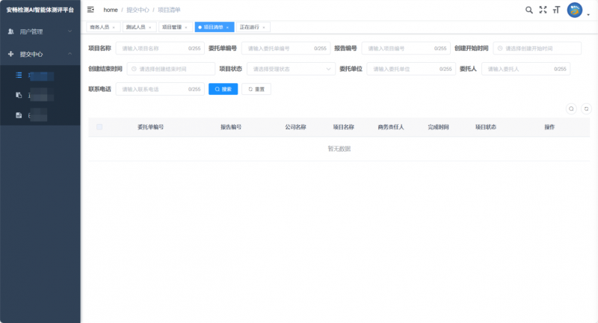
Task: Expand the 用户管理 sidebar menu
Action: 40,31
